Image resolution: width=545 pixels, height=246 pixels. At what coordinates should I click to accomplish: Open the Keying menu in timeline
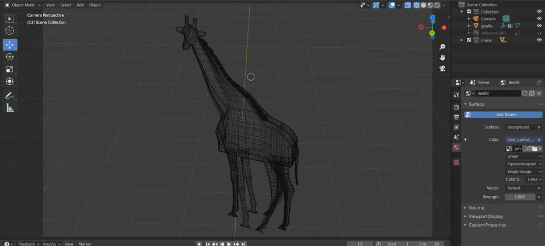coord(52,244)
